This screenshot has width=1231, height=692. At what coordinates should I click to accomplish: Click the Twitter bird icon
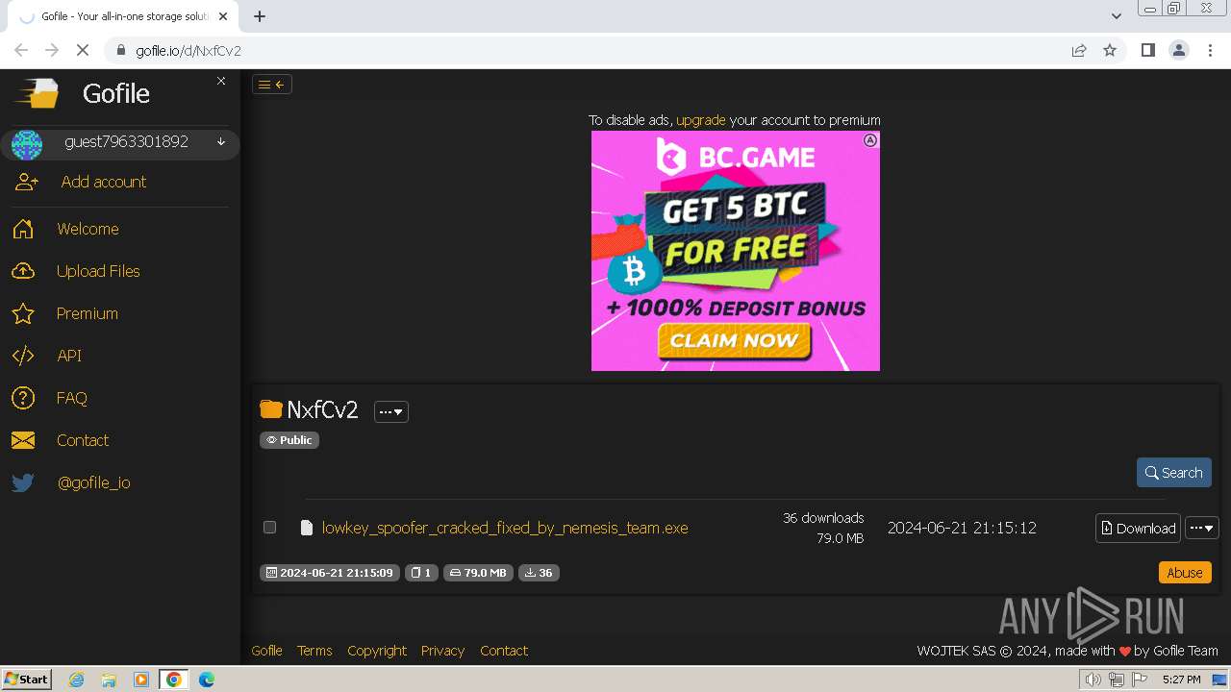23,482
